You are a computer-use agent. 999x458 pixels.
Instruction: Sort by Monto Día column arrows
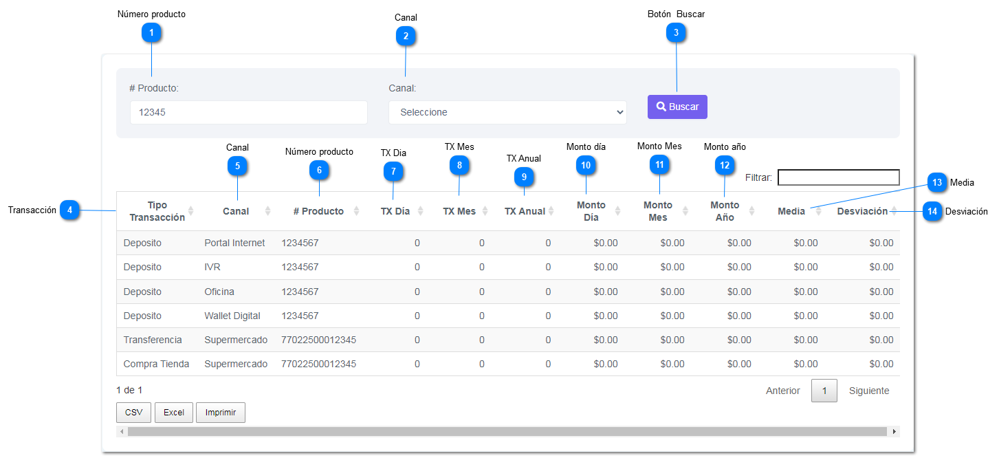pyautogui.click(x=617, y=211)
